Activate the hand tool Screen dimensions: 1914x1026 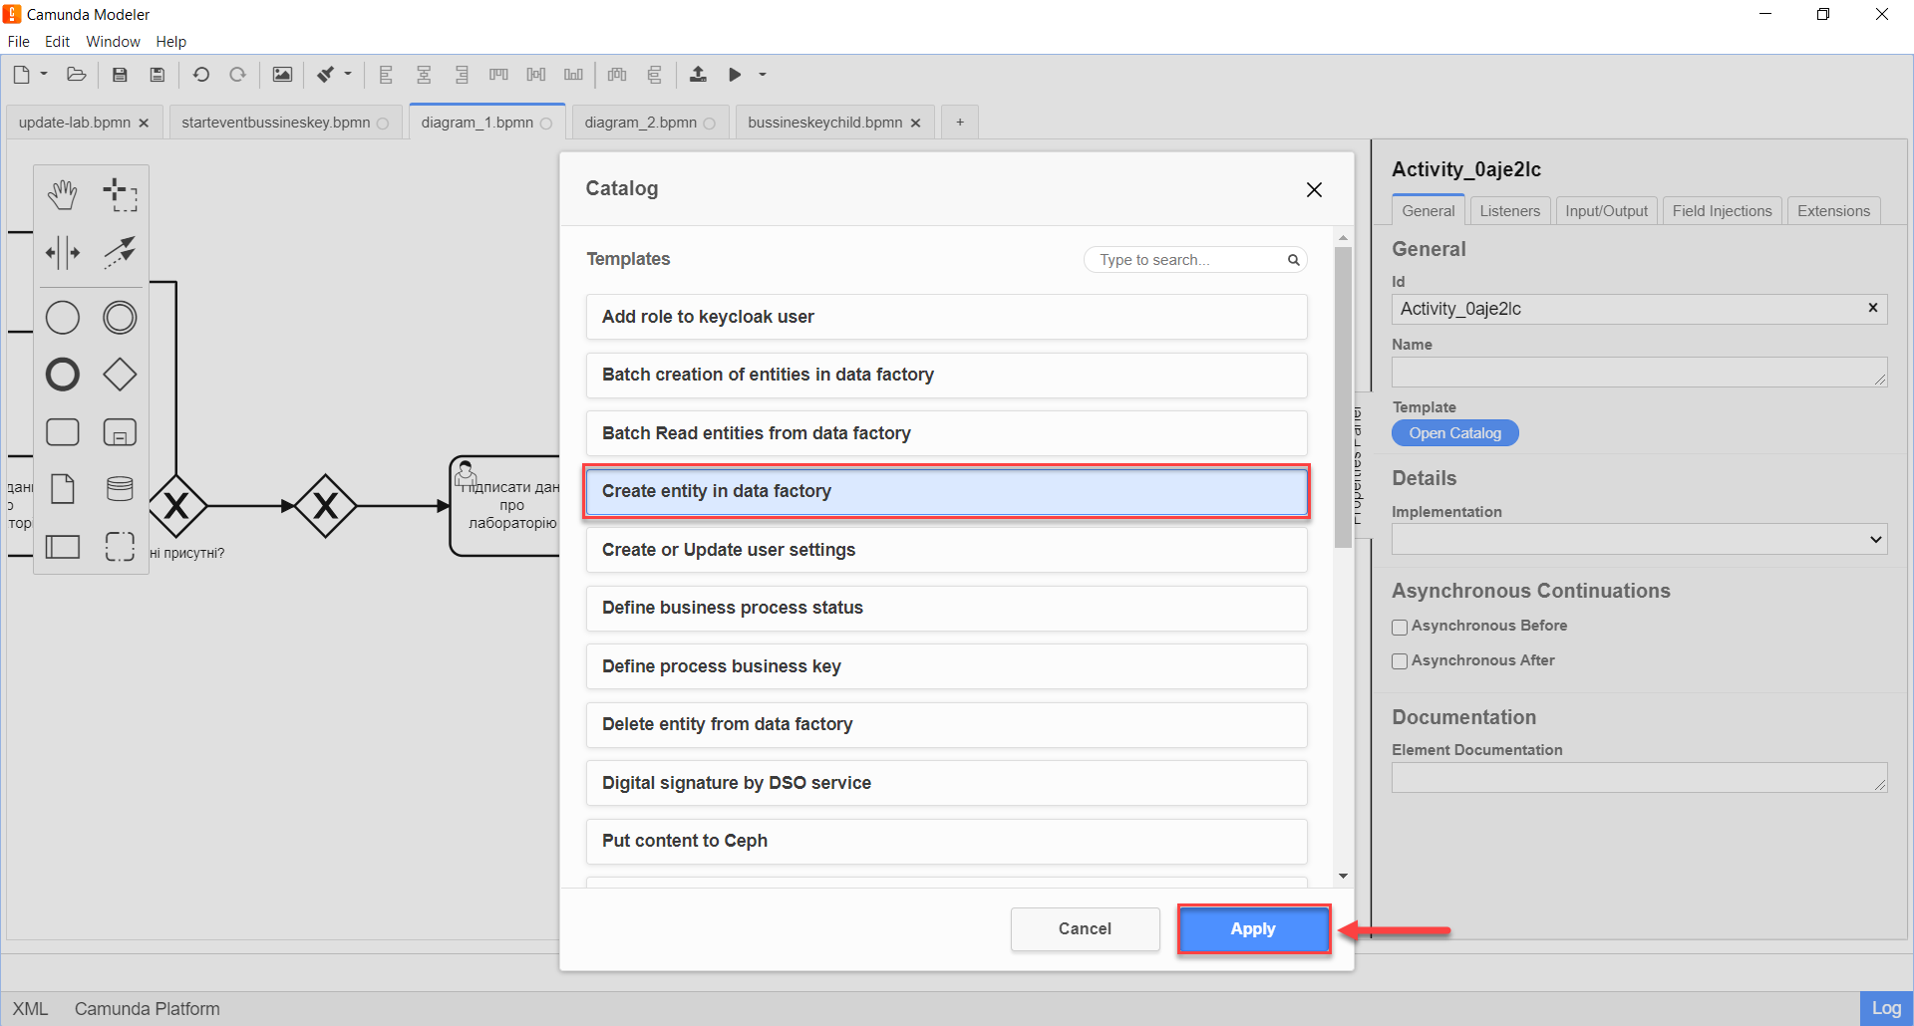63,195
